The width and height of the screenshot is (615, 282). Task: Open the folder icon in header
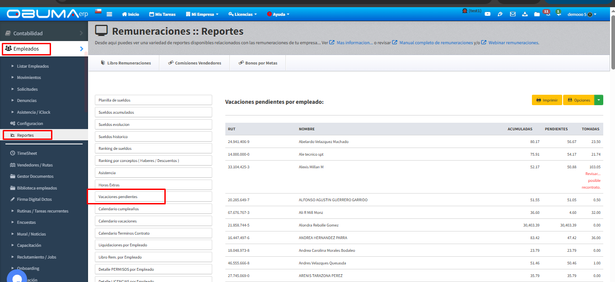537,14
